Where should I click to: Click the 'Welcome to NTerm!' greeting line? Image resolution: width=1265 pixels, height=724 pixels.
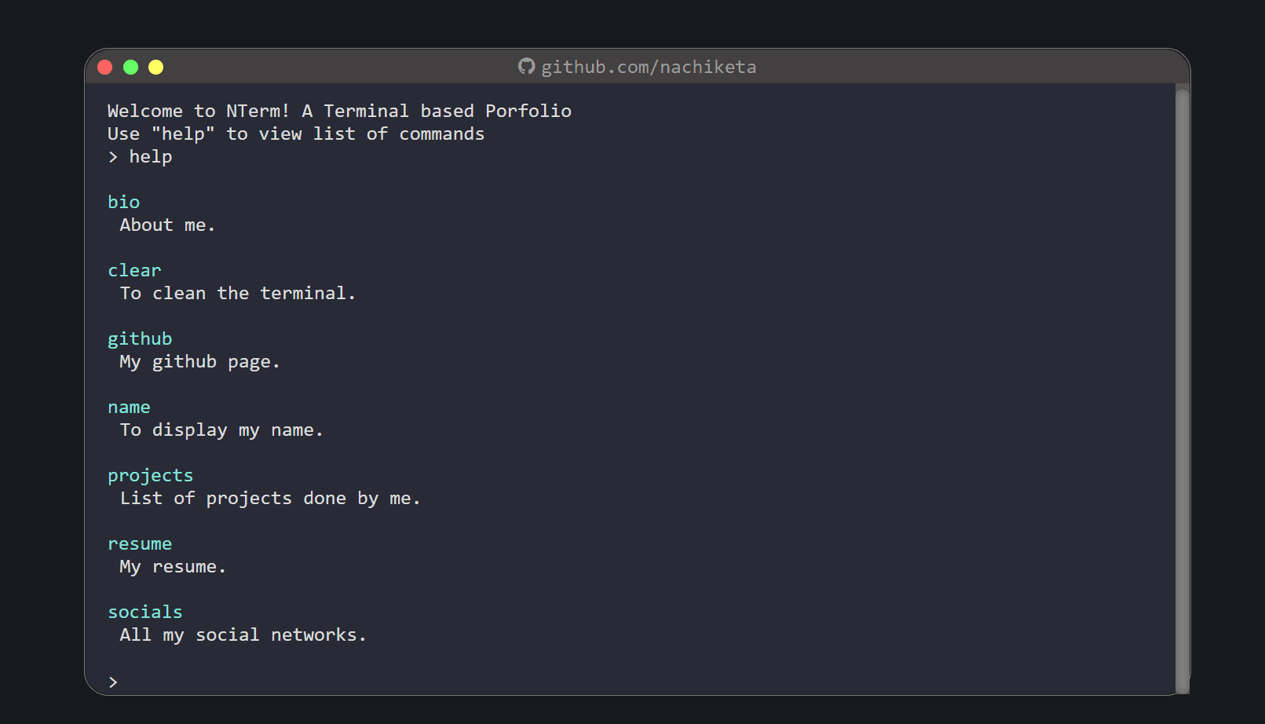click(339, 111)
